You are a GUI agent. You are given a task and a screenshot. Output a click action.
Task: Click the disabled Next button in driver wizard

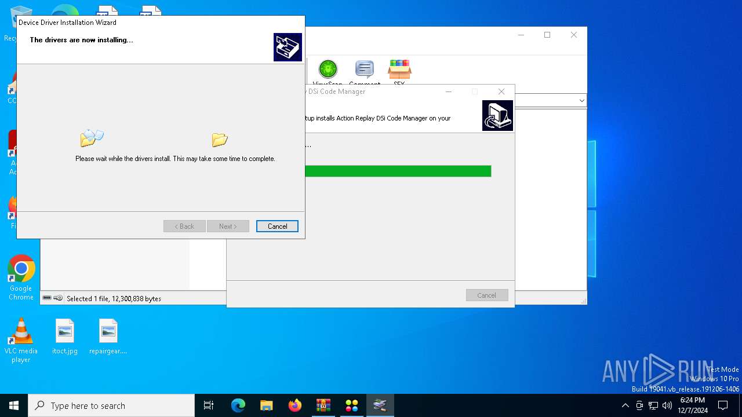228,226
